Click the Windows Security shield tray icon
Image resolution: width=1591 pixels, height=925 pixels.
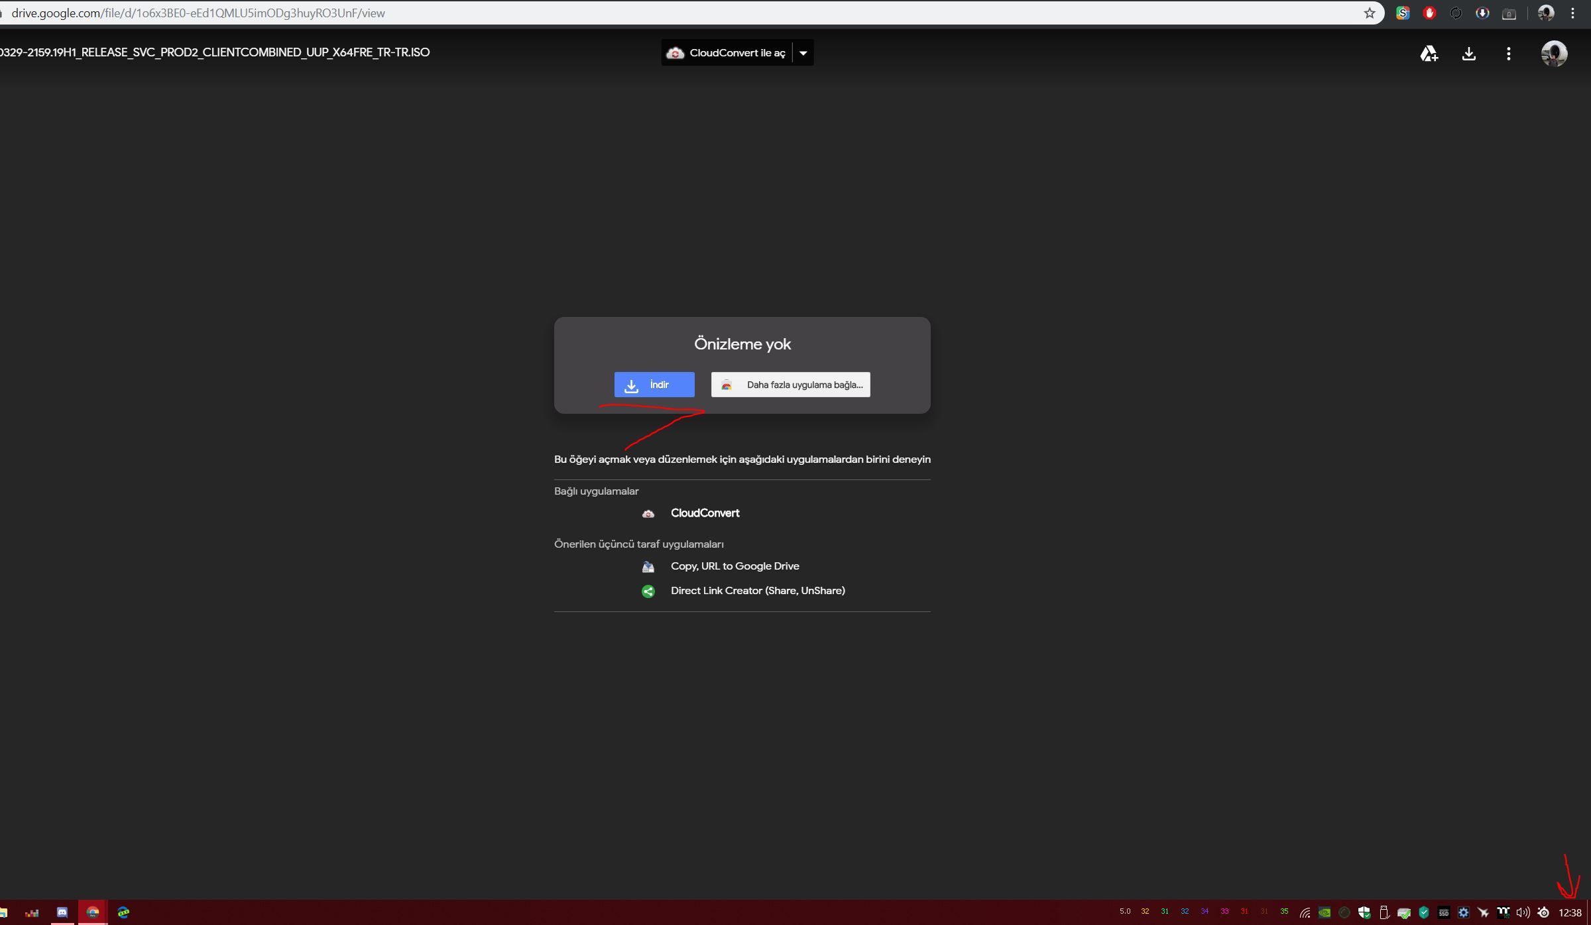(1364, 912)
